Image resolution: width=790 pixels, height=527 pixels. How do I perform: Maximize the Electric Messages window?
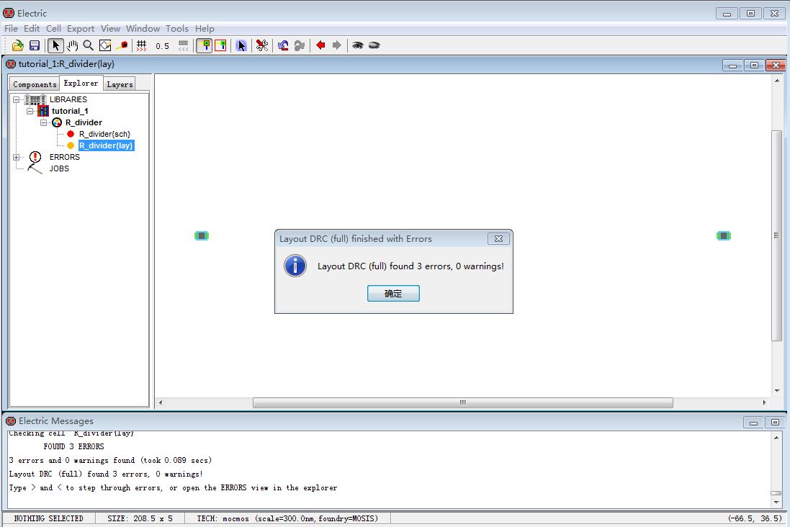[x=775, y=423]
